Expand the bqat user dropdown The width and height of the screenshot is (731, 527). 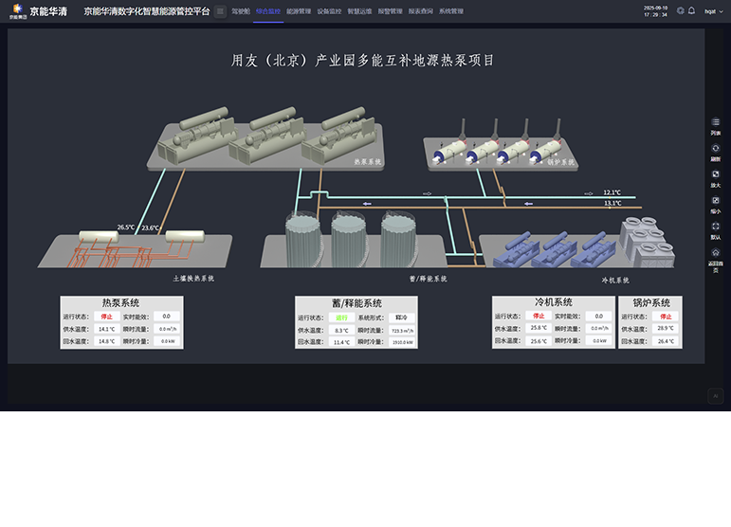point(713,11)
